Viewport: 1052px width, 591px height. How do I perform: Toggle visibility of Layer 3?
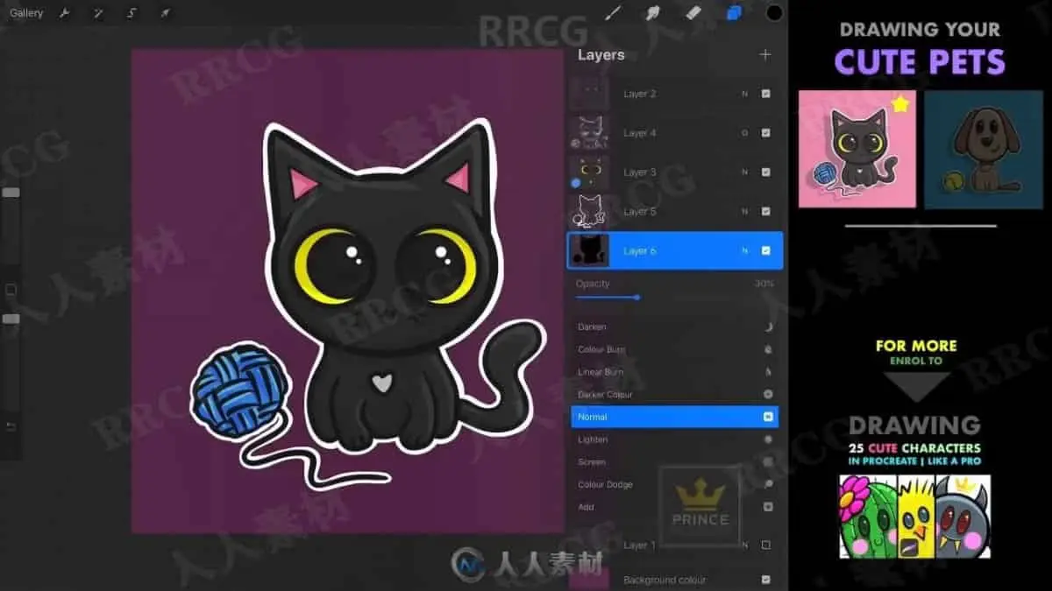765,172
